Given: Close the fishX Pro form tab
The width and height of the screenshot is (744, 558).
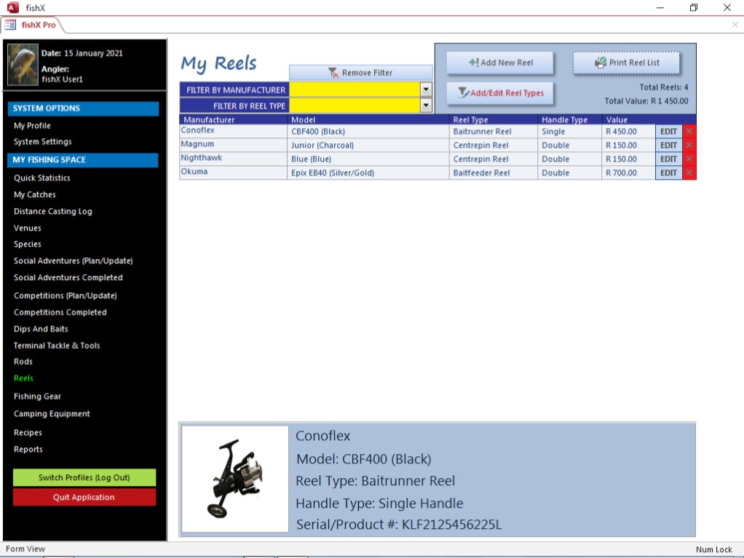Looking at the screenshot, I should [735, 25].
